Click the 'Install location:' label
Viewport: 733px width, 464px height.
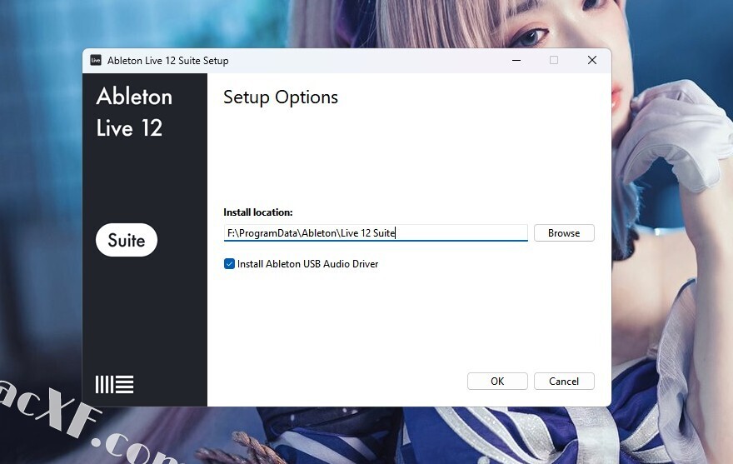click(258, 212)
